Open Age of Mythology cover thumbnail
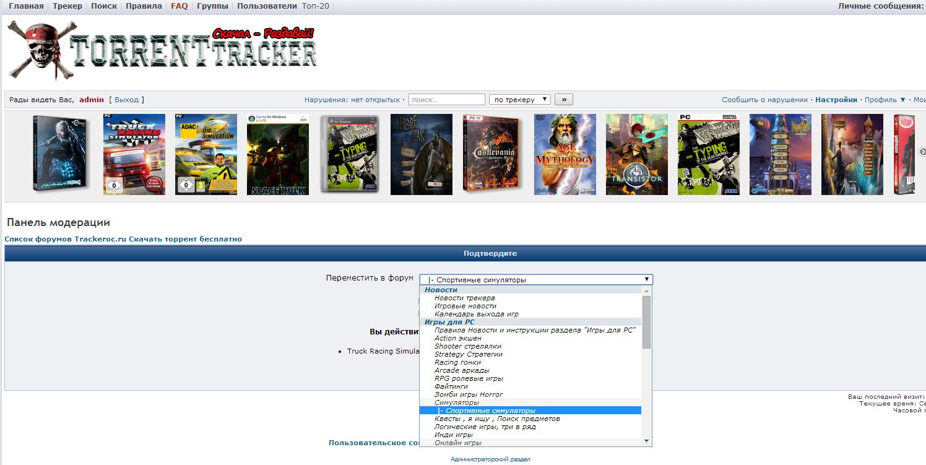The width and height of the screenshot is (926, 465). [565, 154]
